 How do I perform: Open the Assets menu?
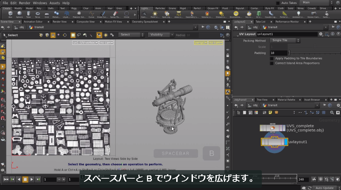pos(54,3)
